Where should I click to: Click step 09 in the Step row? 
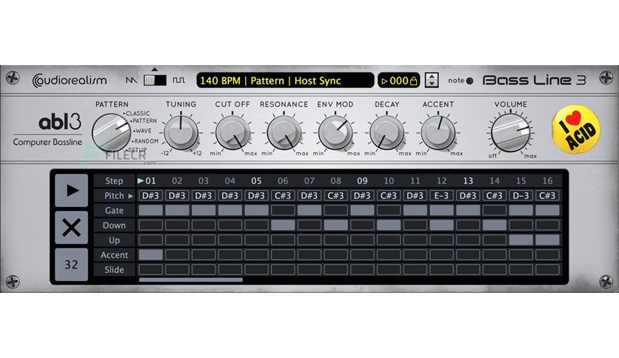coord(362,181)
